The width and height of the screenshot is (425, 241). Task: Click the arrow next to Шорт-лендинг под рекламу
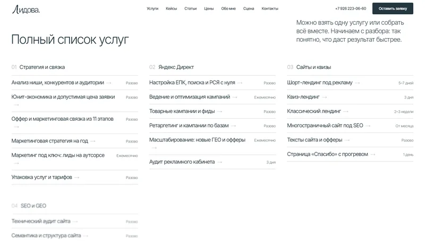point(357,83)
